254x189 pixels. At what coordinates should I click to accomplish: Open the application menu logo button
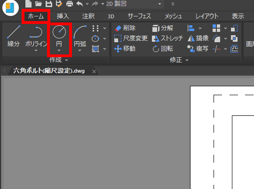point(10,8)
